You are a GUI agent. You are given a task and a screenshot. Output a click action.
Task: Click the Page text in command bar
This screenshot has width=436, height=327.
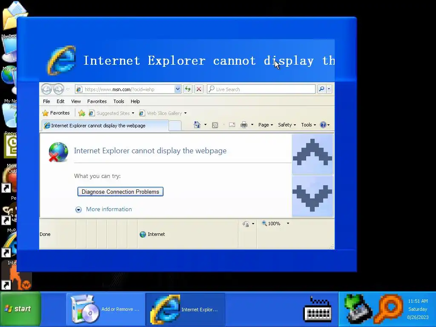pos(263,125)
